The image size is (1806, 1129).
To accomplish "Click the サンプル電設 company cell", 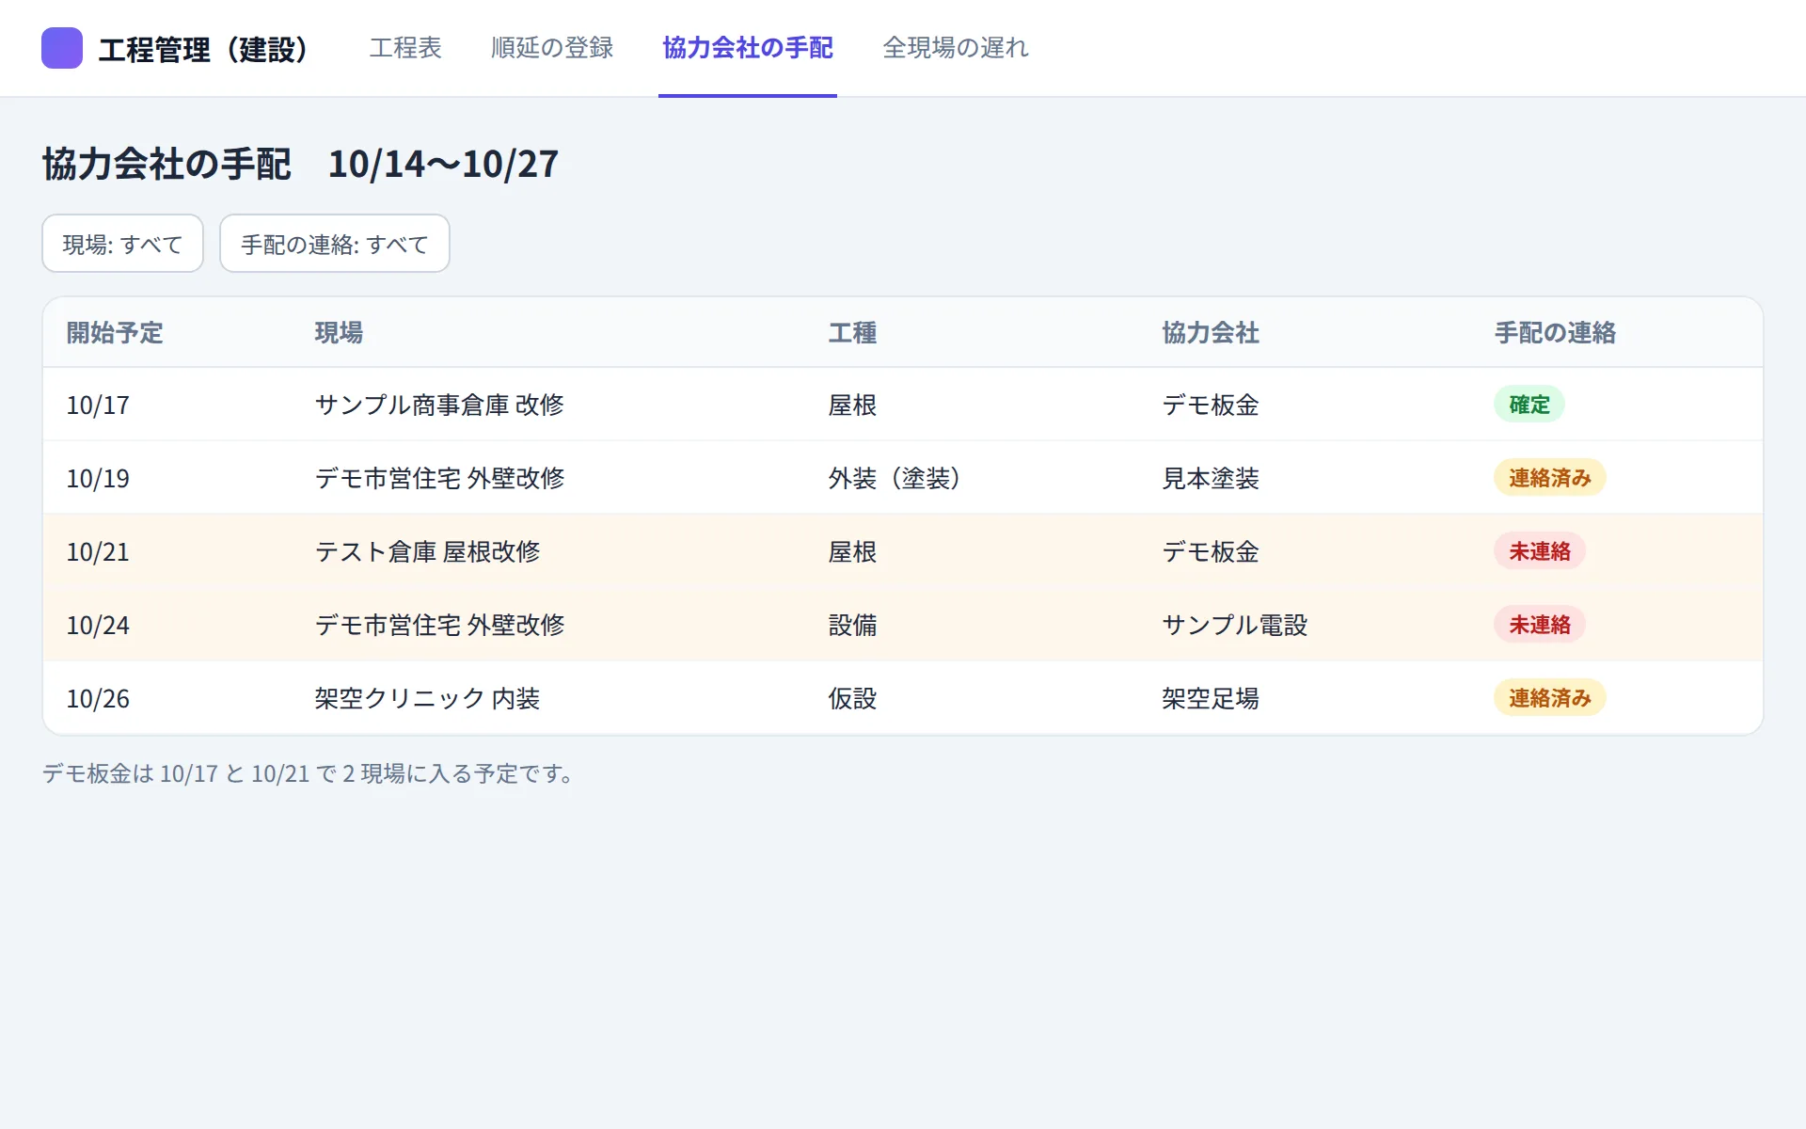I will coord(1235,626).
